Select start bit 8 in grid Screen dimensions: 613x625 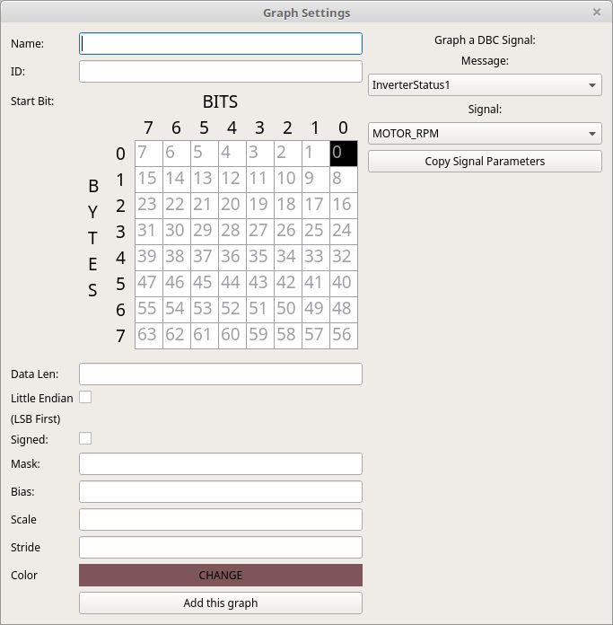click(x=344, y=180)
